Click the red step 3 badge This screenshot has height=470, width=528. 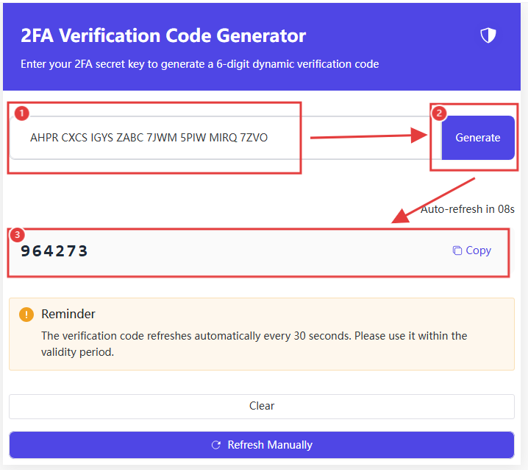tap(17, 234)
